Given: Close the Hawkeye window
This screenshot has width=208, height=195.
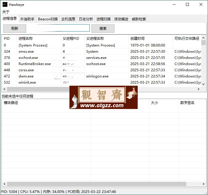Looking at the screenshot, I should click(201, 4).
